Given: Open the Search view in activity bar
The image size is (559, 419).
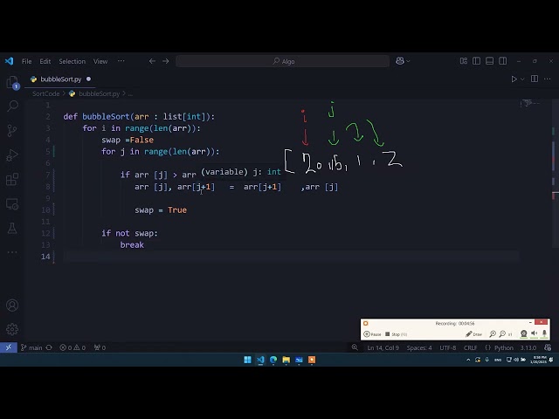Looking at the screenshot, I should [x=12, y=106].
